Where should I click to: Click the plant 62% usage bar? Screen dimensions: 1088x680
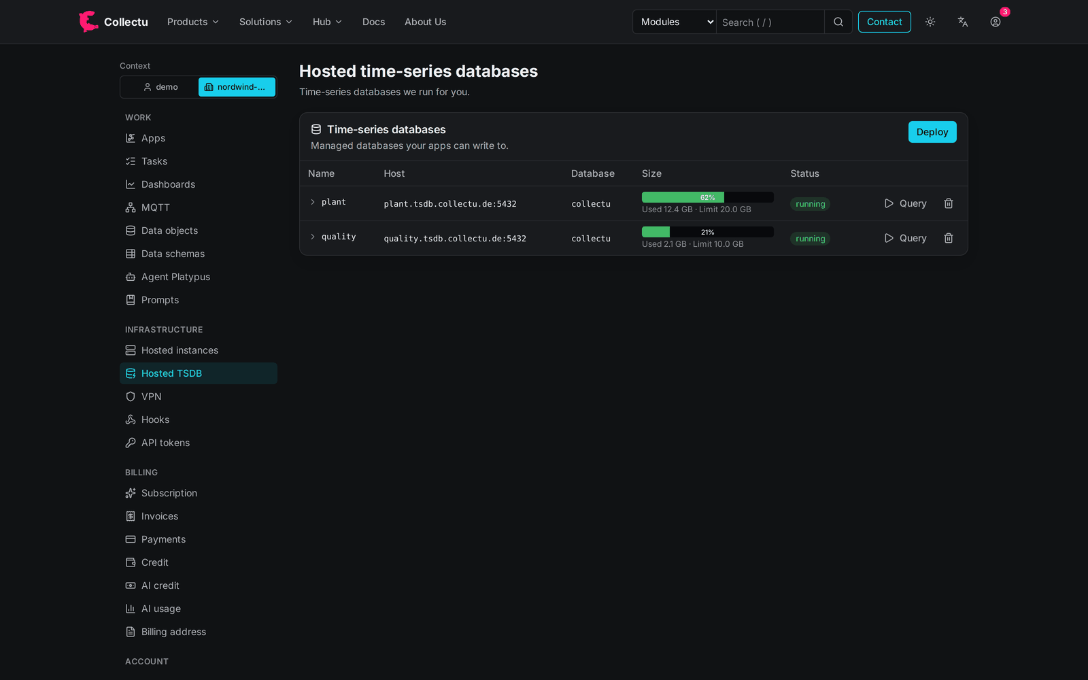pos(708,197)
